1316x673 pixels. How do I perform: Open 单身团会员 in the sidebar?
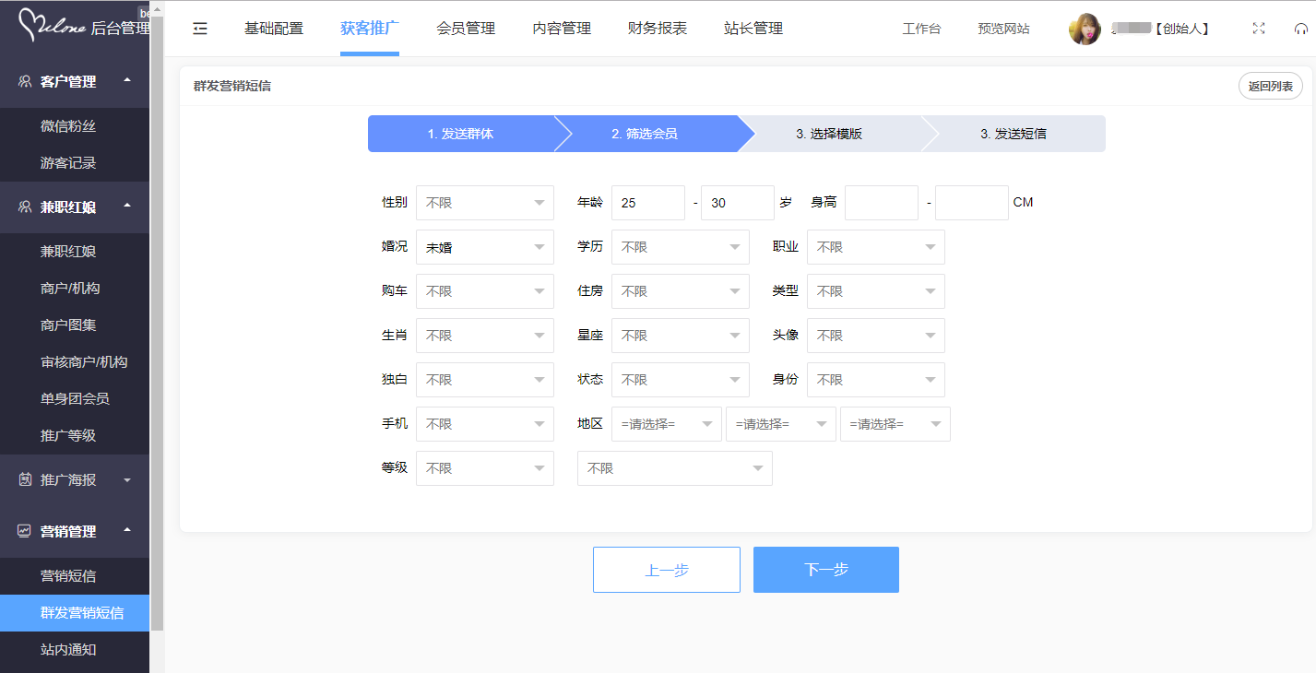(75, 399)
